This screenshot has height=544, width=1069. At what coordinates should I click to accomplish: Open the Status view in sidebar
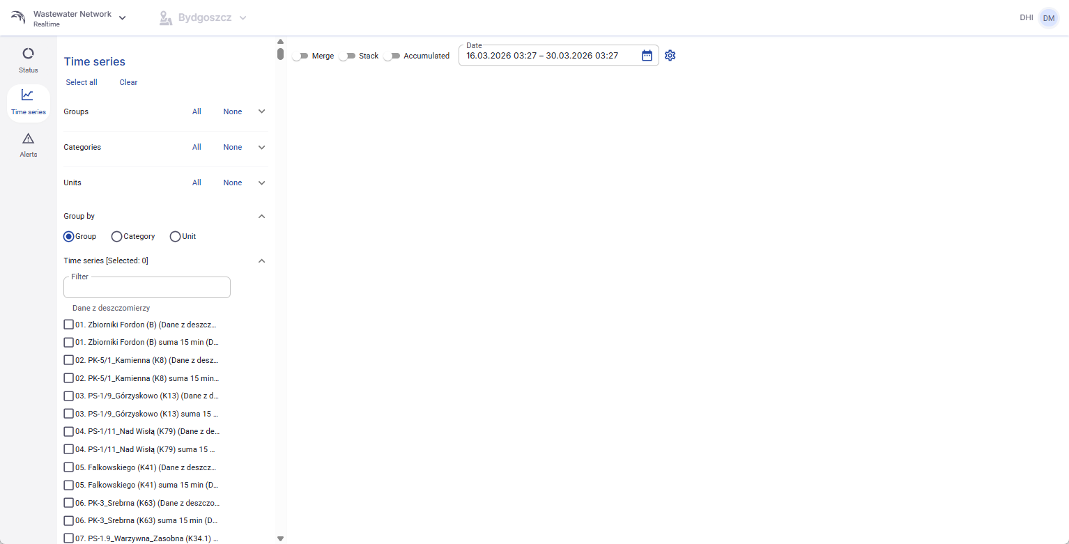click(29, 60)
